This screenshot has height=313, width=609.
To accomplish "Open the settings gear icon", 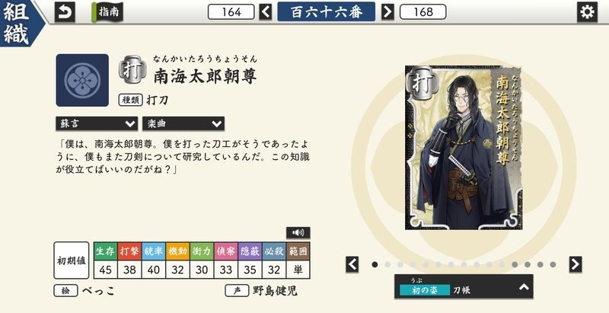I will tap(587, 12).
